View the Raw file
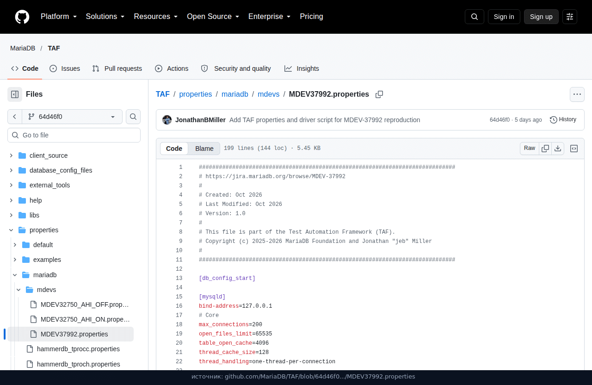The height and width of the screenshot is (385, 592). 530,149
